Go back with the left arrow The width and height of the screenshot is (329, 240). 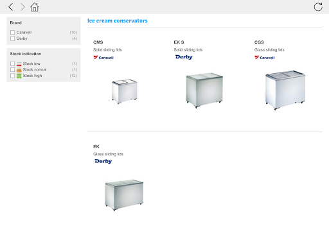(11, 7)
